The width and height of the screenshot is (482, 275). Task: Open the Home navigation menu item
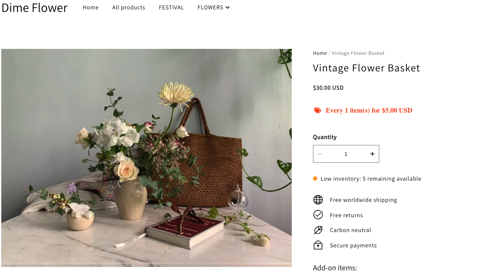(x=90, y=8)
